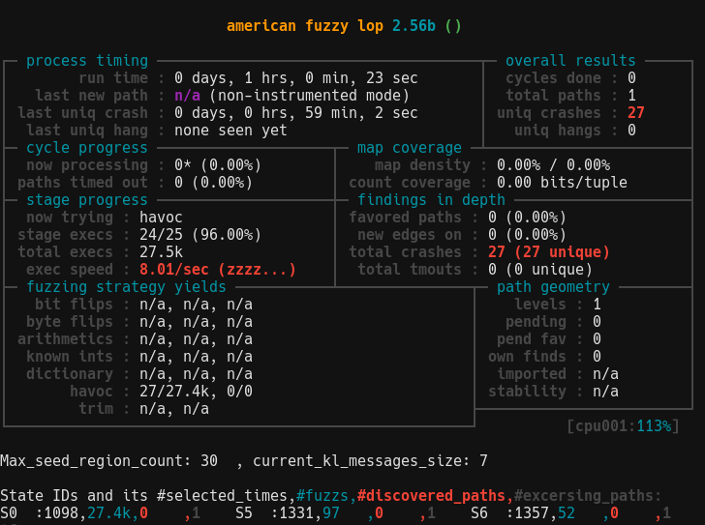Viewport: 705px width, 525px height.
Task: Click the 'byte flips' label
Action: [70, 322]
